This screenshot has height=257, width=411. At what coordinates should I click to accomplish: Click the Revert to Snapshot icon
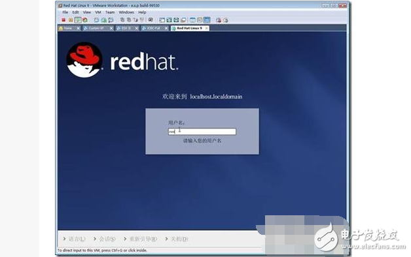pos(104,20)
